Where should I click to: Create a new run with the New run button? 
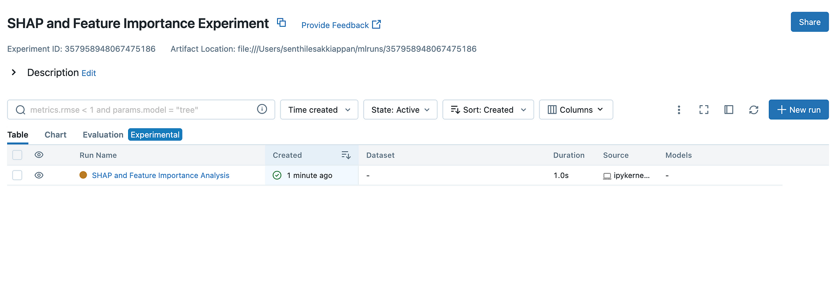(x=798, y=109)
